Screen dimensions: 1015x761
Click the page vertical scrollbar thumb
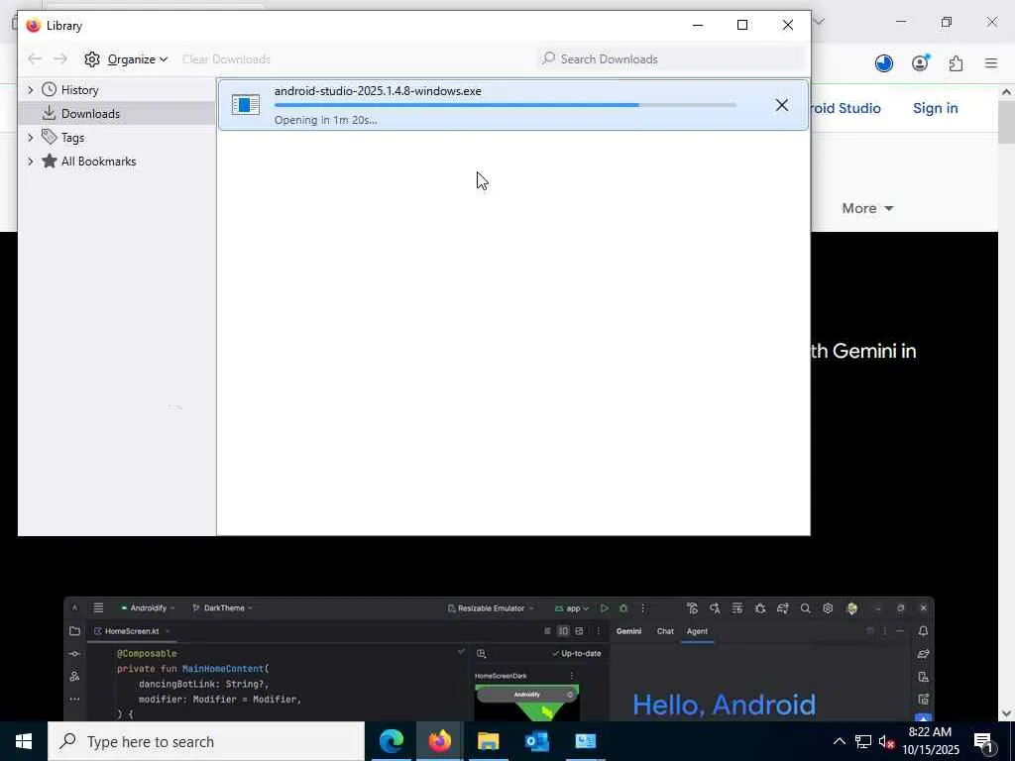[1006, 122]
